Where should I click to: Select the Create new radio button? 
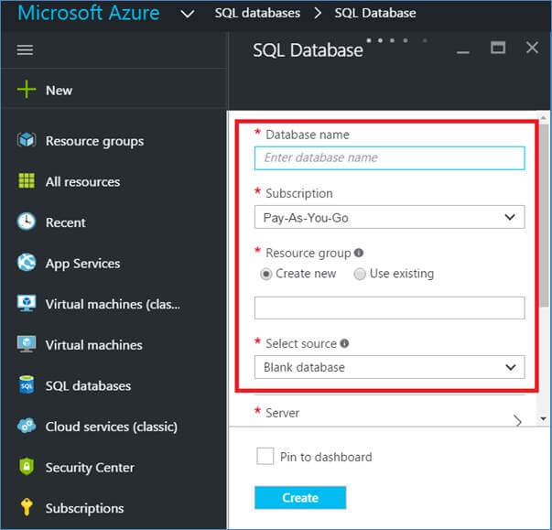pos(266,274)
